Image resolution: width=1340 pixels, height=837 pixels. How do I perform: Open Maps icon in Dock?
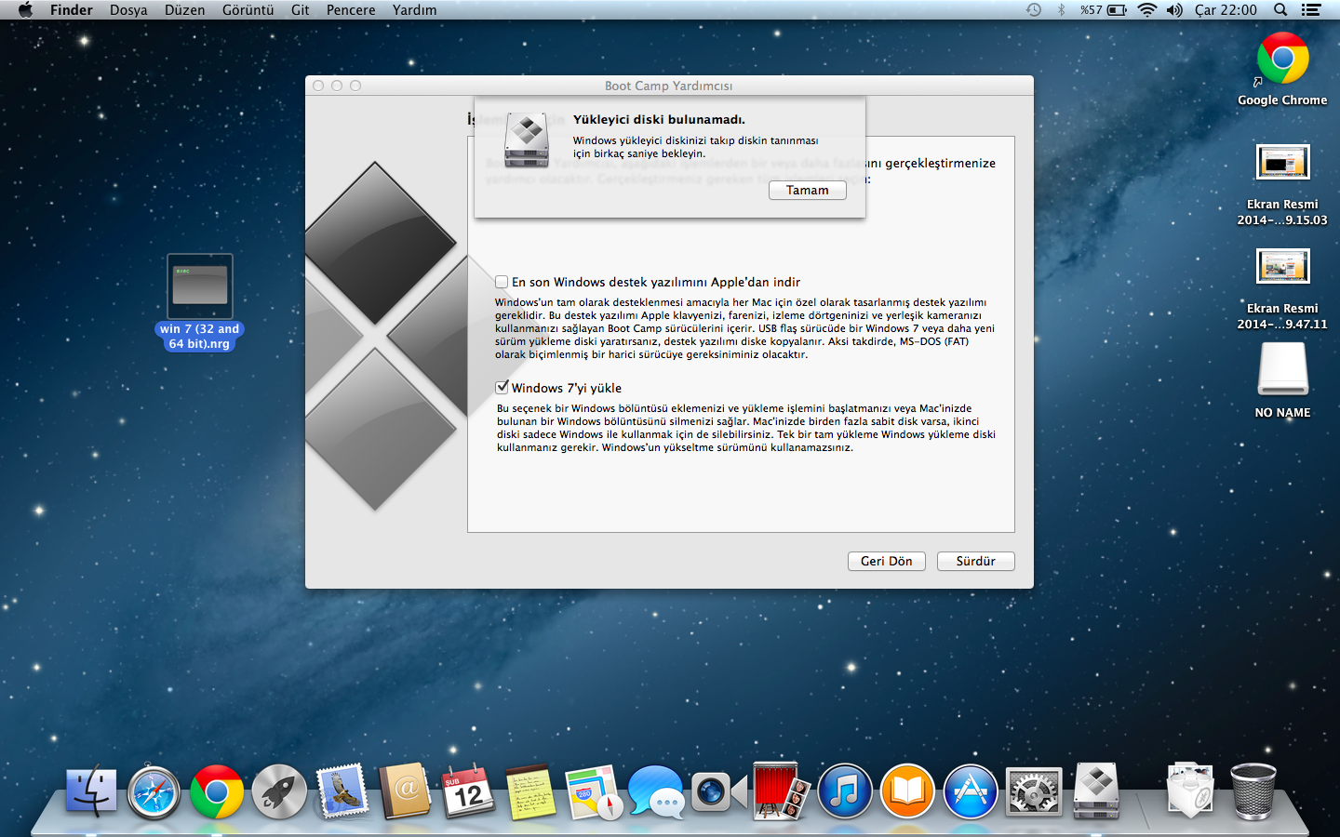click(x=593, y=791)
